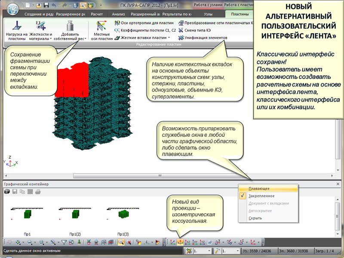Switch to the Расчет ribbon tab
The height and width of the screenshot is (258, 344).
coord(96,14)
